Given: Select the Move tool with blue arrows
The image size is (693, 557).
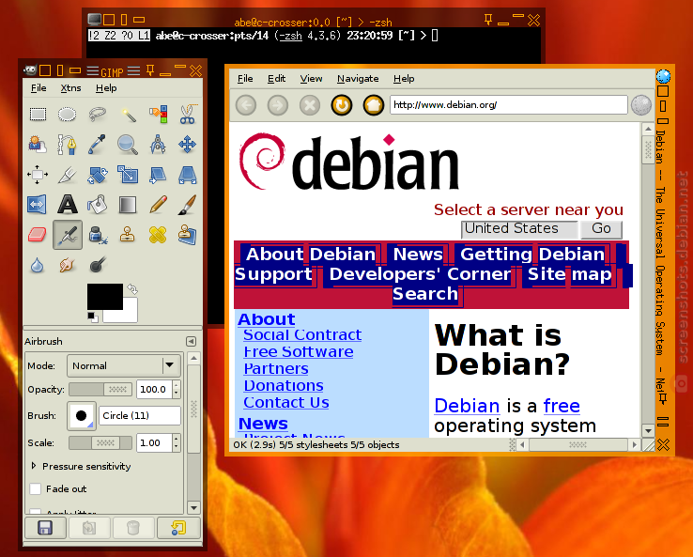Looking at the screenshot, I should [x=188, y=145].
